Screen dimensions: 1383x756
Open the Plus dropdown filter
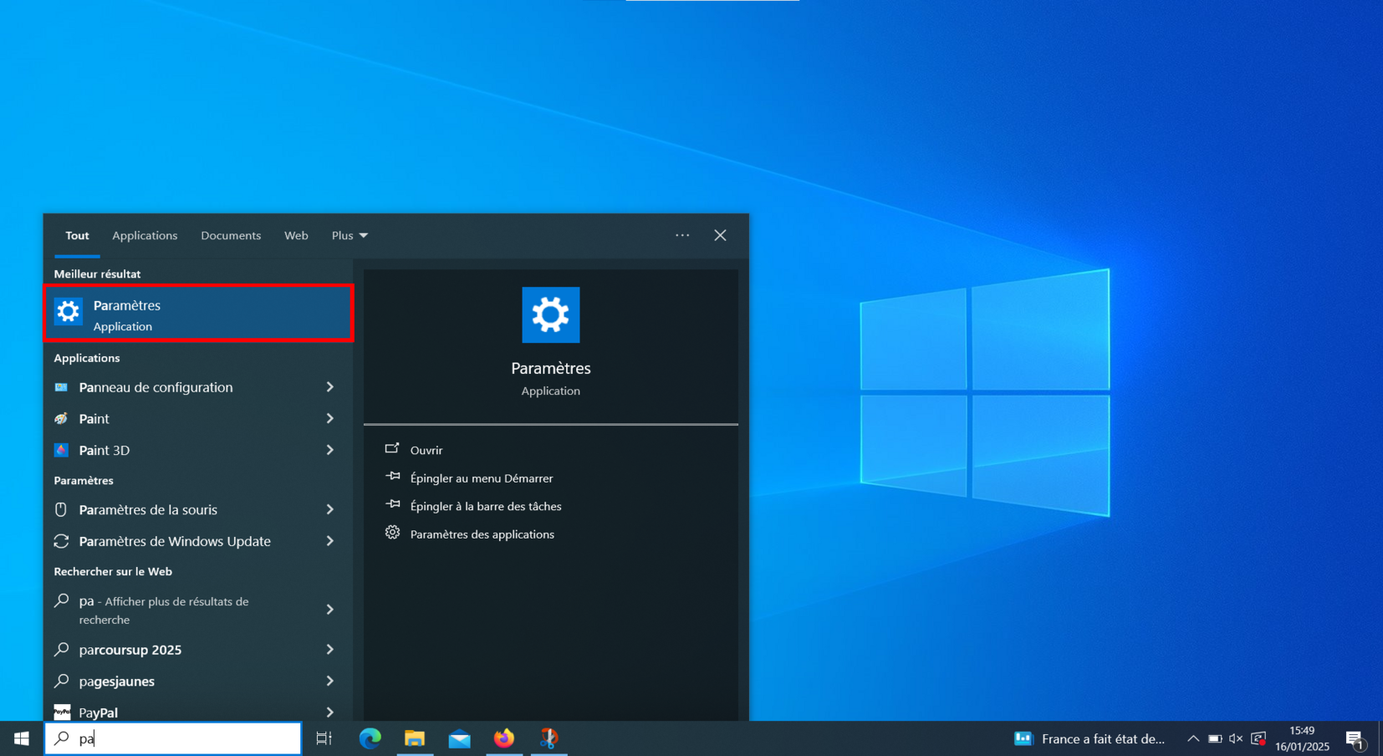click(350, 236)
